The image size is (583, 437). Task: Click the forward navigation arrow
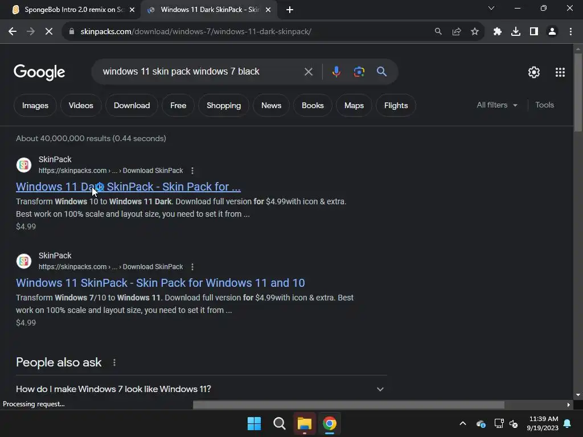pyautogui.click(x=31, y=32)
